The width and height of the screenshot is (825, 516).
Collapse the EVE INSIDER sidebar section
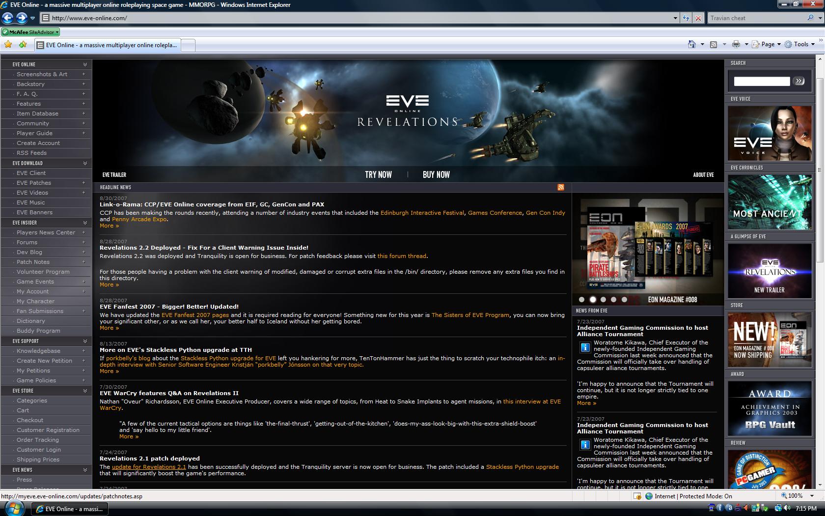pyautogui.click(x=85, y=223)
